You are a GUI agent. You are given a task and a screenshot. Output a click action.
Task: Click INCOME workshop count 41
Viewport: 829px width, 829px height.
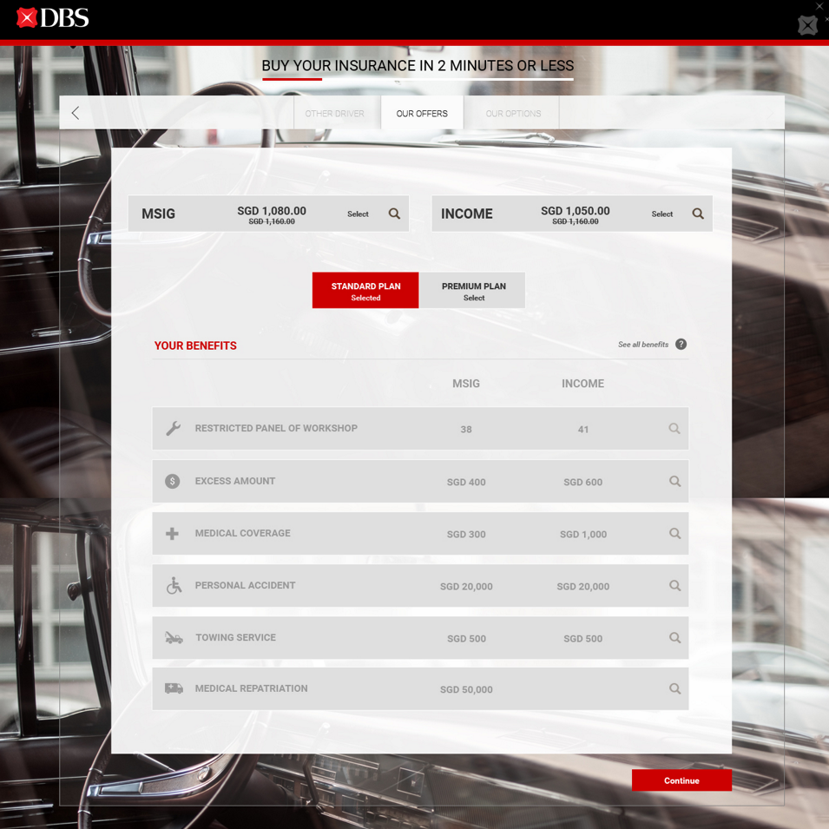click(x=583, y=430)
